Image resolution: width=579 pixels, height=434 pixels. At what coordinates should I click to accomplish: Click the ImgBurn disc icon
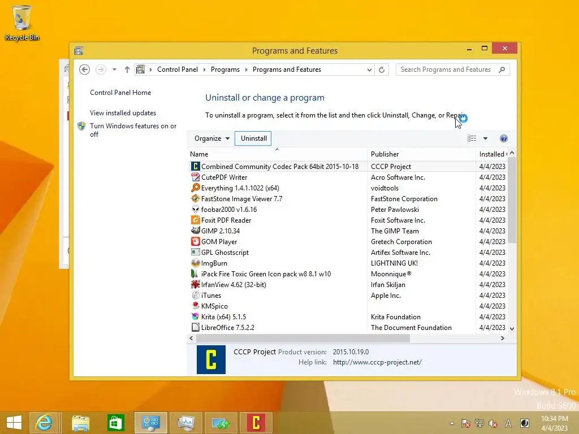tap(195, 263)
